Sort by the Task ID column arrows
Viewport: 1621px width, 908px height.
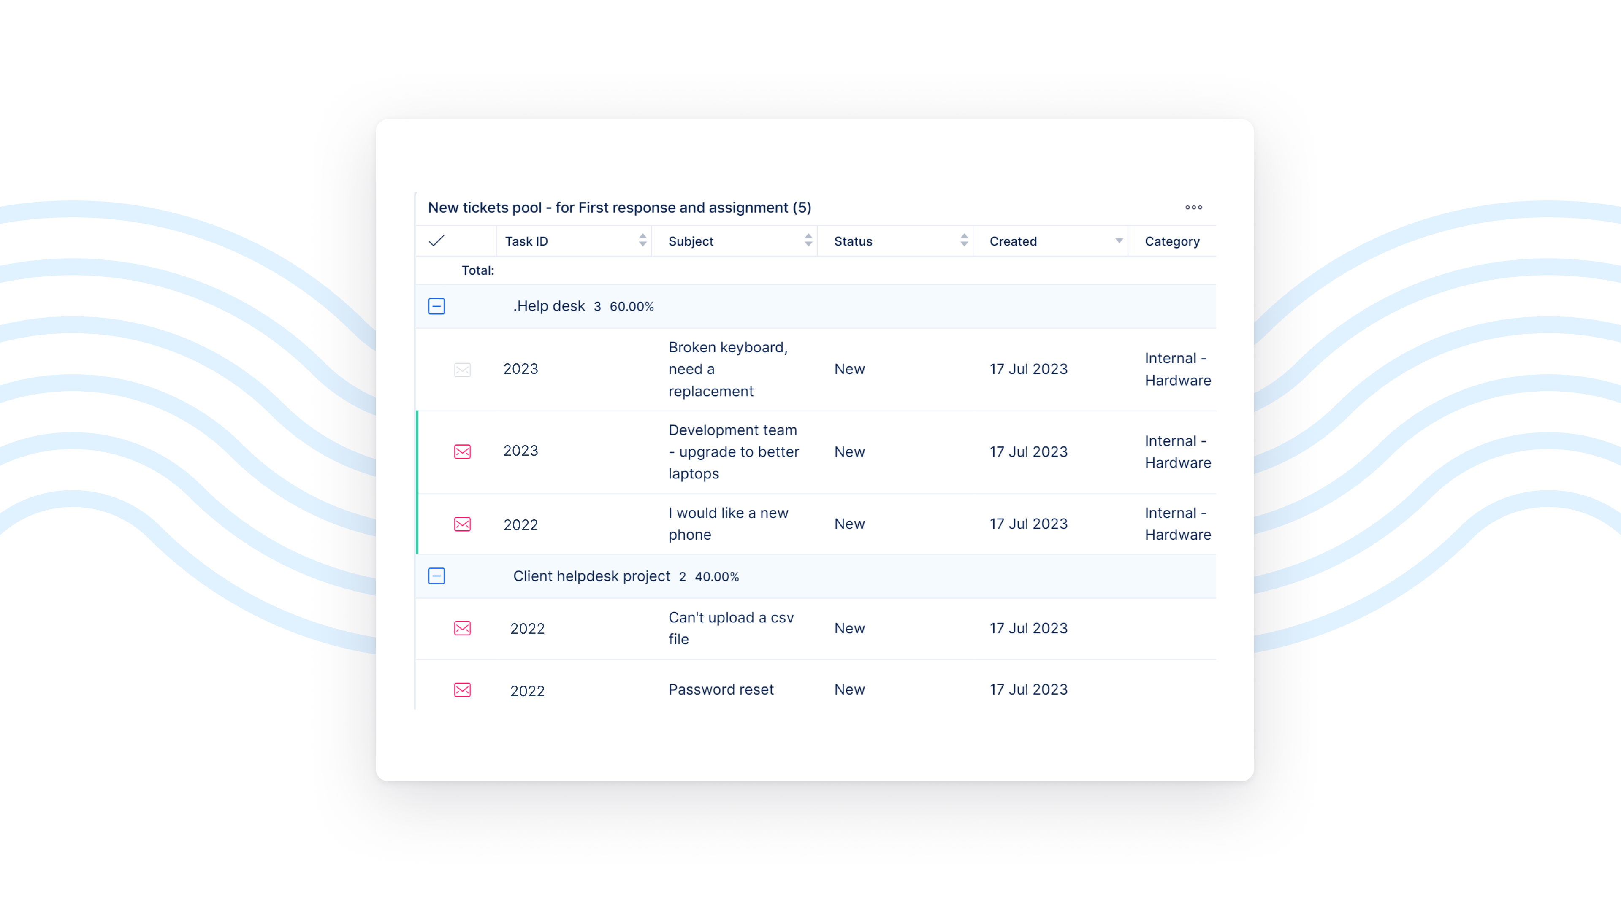pyautogui.click(x=642, y=240)
